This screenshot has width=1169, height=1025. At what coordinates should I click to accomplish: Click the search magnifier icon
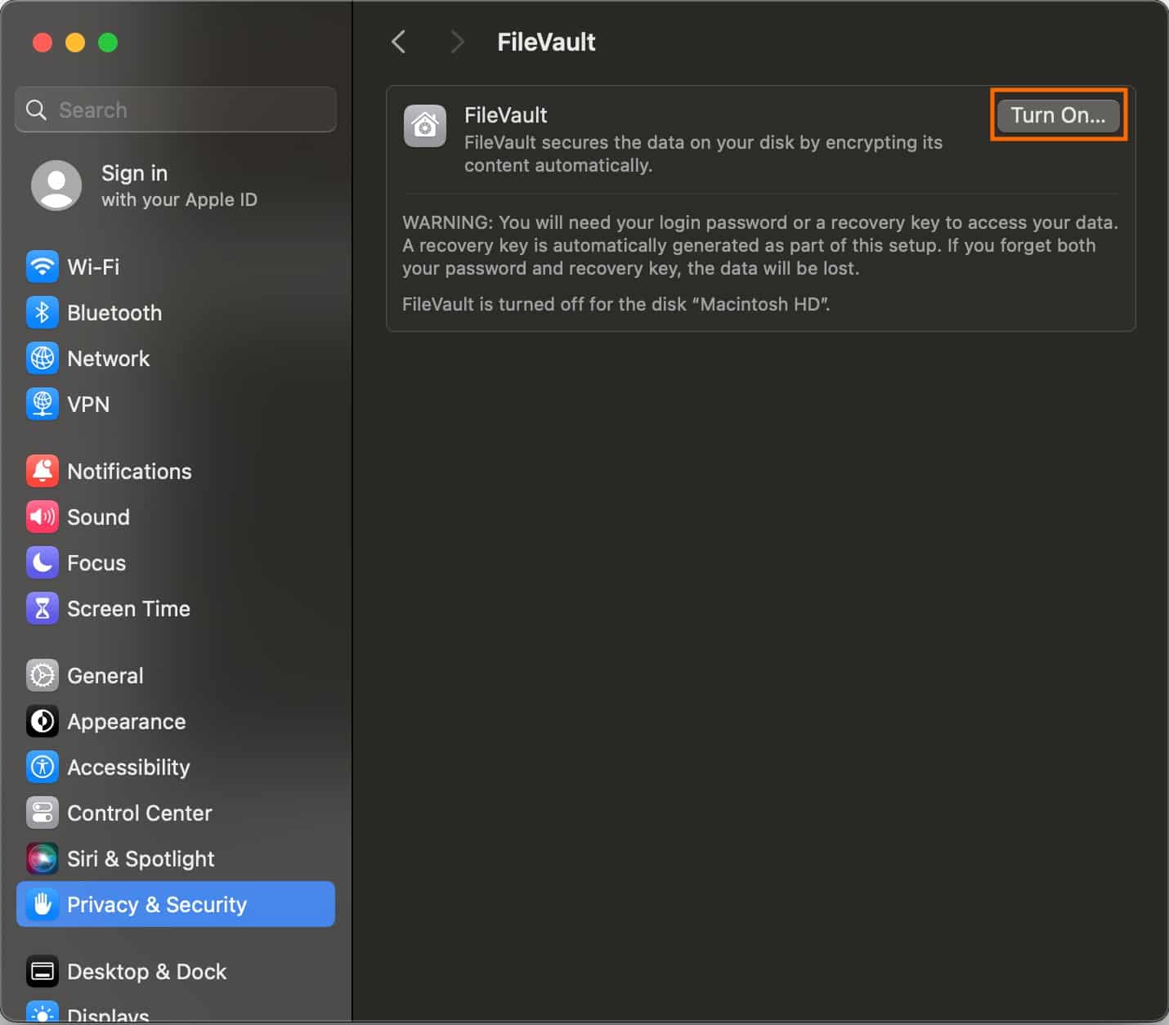pyautogui.click(x=36, y=110)
